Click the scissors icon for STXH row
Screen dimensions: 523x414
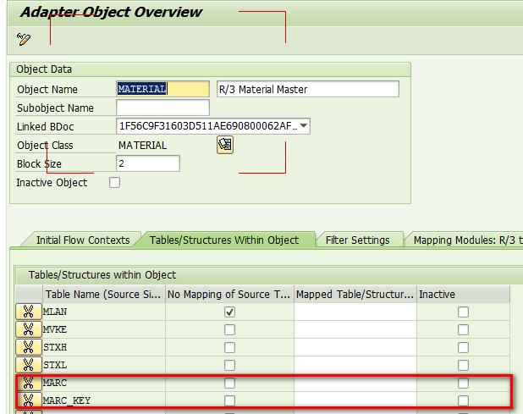click(x=29, y=347)
